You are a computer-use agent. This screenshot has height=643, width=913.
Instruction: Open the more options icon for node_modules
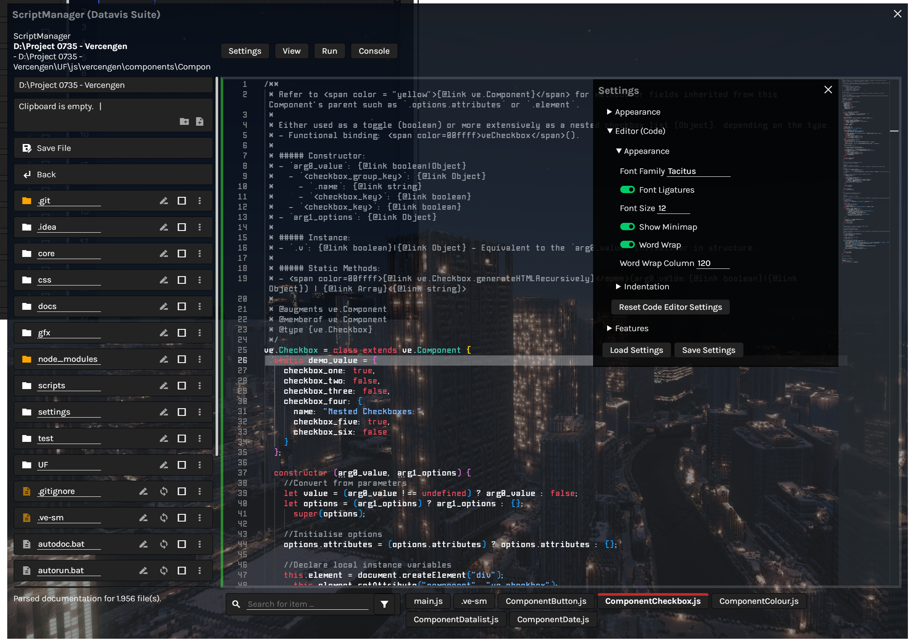point(199,359)
